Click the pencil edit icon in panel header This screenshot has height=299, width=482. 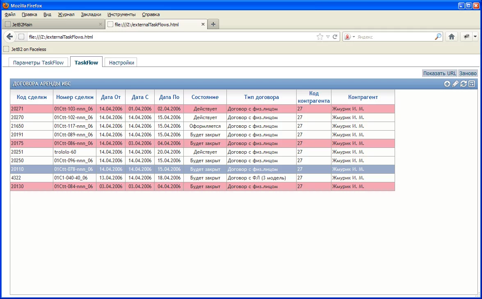click(455, 84)
